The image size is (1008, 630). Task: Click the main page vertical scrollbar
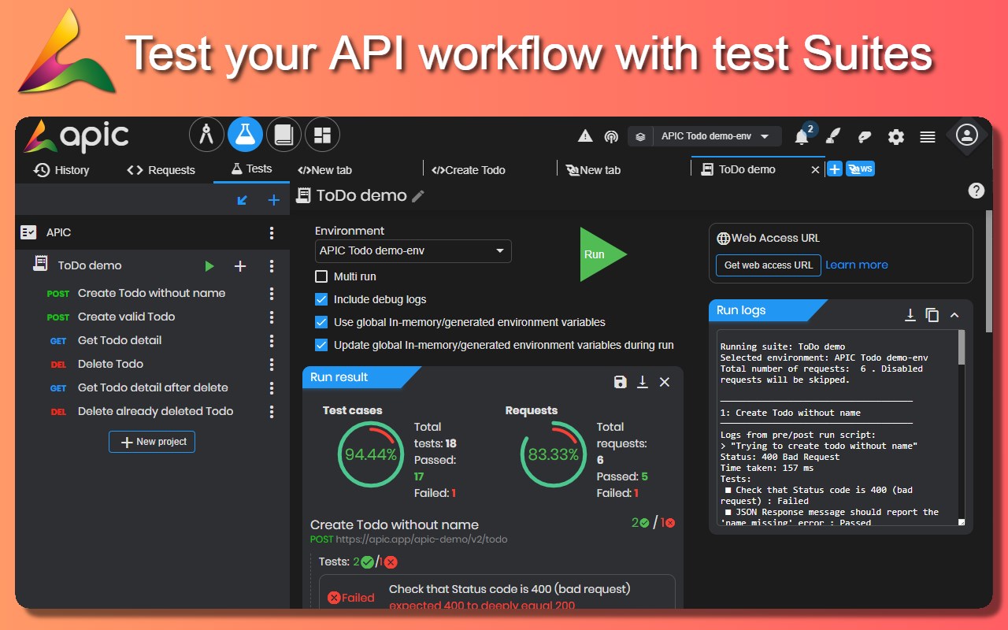989,271
